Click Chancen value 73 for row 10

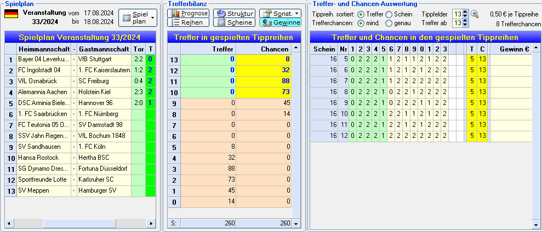[264, 92]
